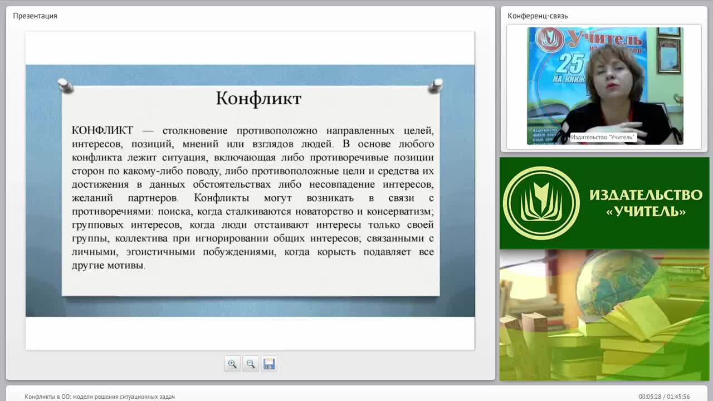Click the round publisher logo in the banner
Image resolution: width=713 pixels, height=401 pixels.
(x=541, y=203)
